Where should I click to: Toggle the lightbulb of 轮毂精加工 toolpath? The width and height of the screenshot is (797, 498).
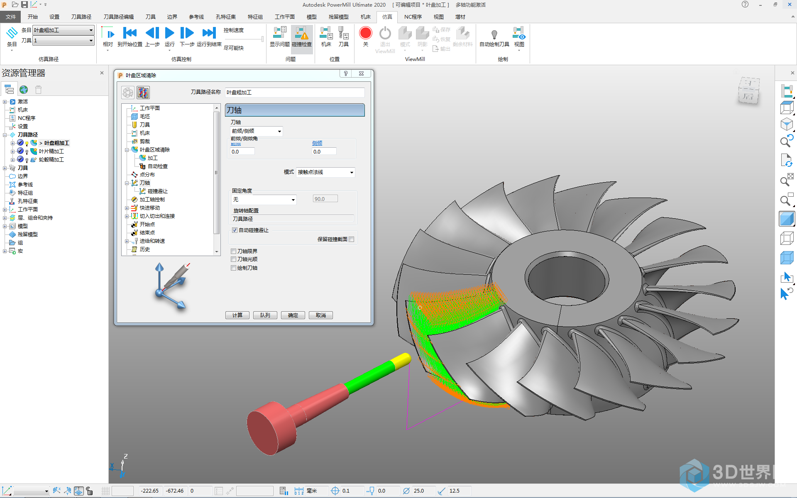click(27, 160)
